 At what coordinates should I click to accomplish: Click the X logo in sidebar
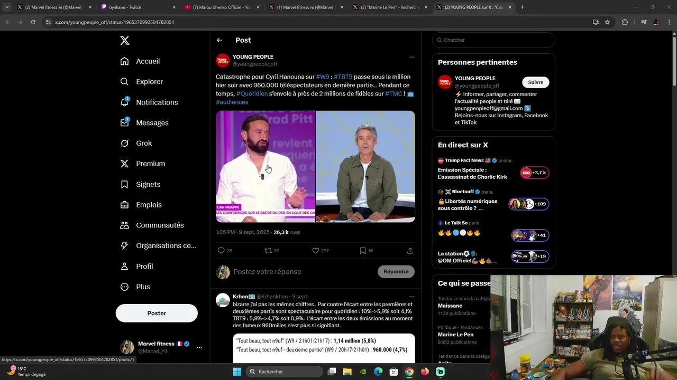tap(124, 41)
